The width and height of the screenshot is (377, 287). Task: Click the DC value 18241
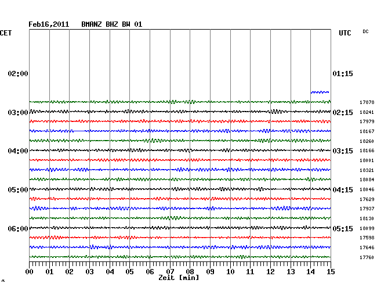(367, 112)
